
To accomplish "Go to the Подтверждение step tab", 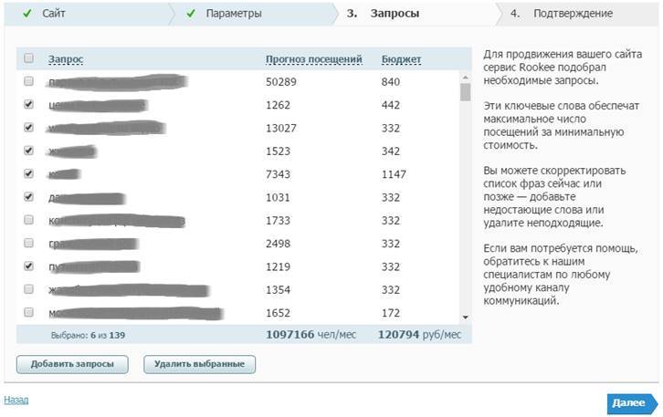I will click(x=573, y=14).
